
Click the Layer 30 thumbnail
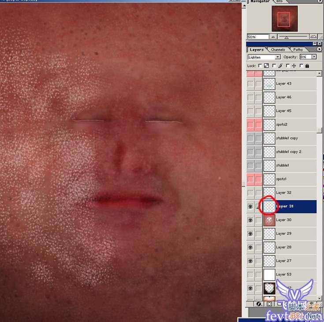(x=269, y=220)
